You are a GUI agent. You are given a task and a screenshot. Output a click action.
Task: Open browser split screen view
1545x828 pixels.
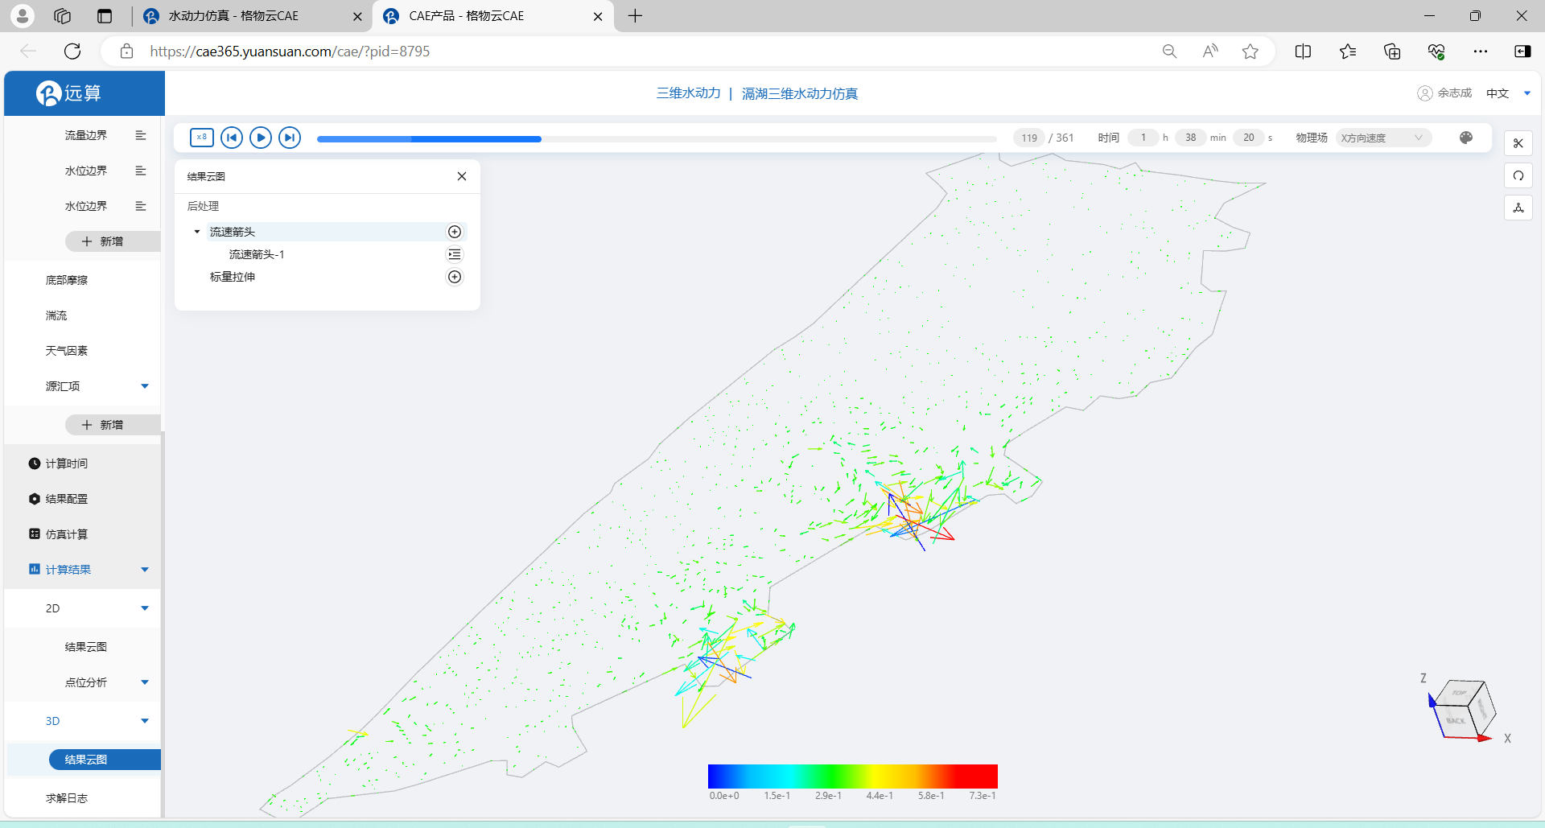point(1303,51)
